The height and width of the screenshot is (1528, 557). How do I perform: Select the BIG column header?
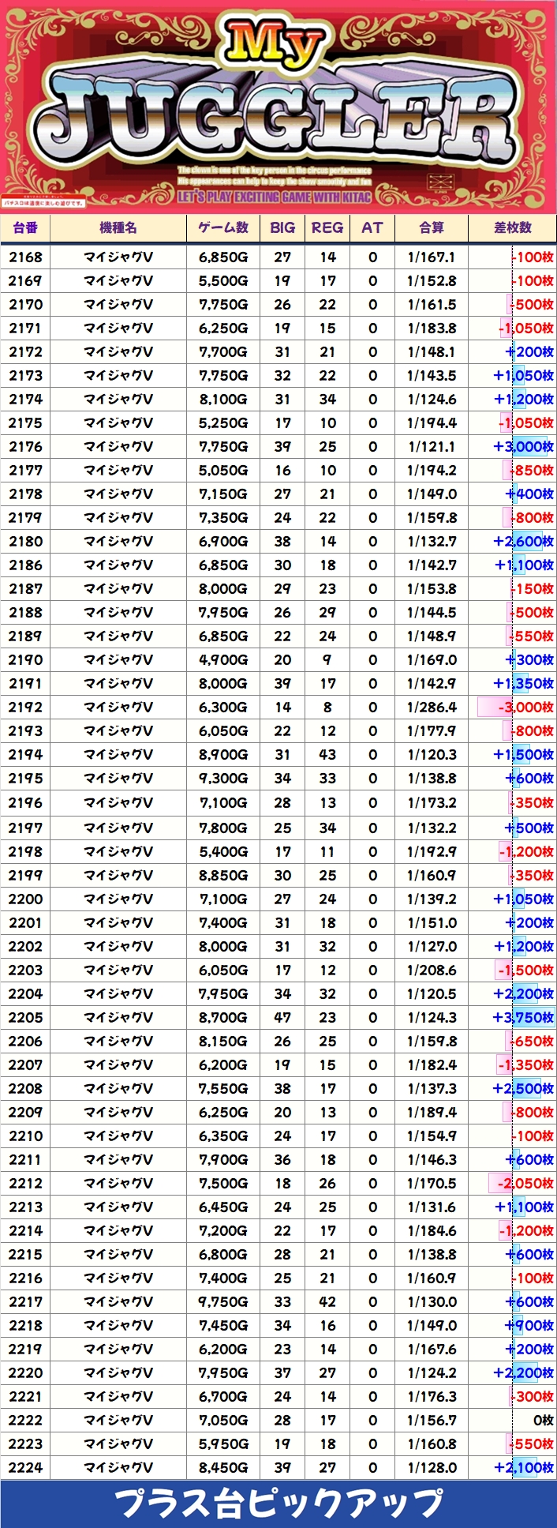[x=282, y=227]
